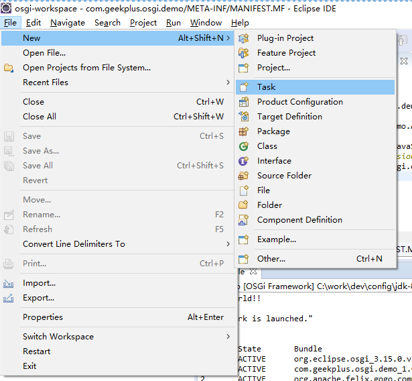The width and height of the screenshot is (412, 381).
Task: Click the Open Projects folder icon
Action: click(9, 68)
